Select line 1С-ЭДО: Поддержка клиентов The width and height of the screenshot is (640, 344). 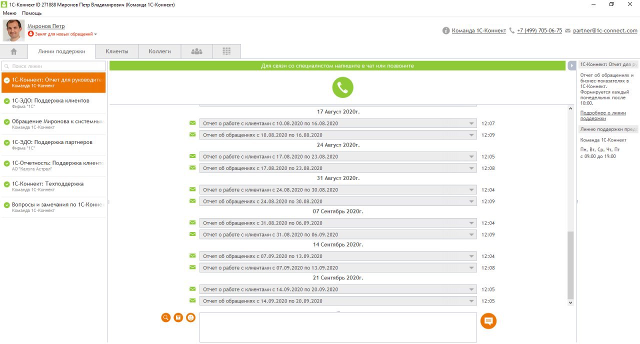pyautogui.click(x=53, y=103)
